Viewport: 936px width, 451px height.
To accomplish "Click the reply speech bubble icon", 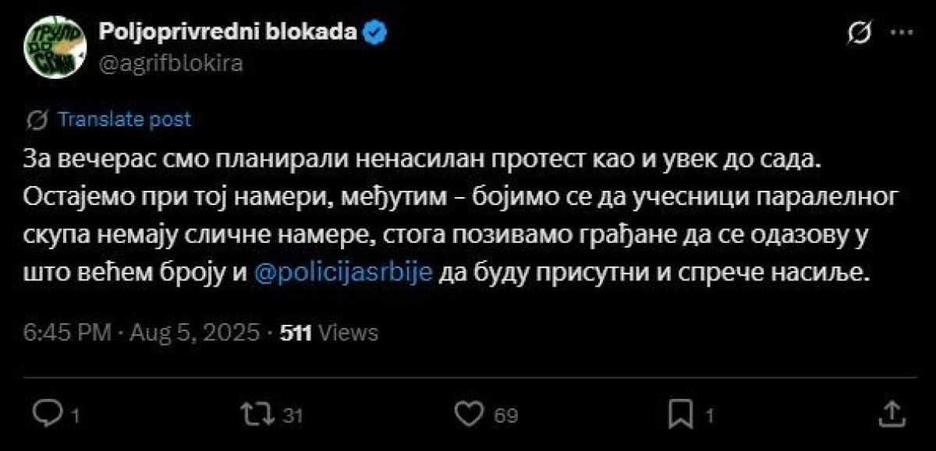I will click(x=49, y=414).
